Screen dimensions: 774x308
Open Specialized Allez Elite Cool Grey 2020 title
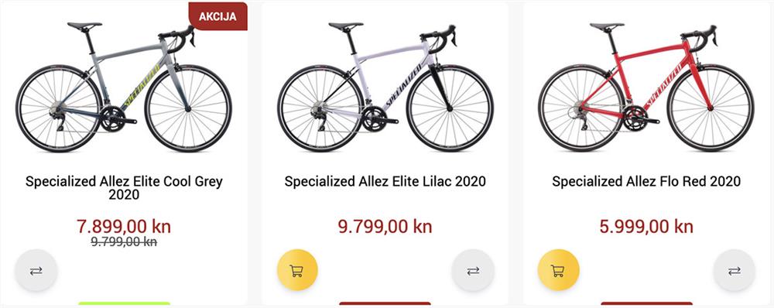tap(124, 187)
